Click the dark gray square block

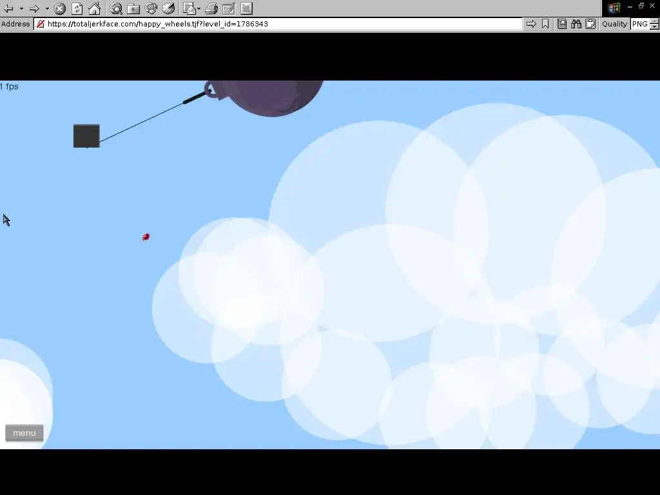[x=87, y=136]
